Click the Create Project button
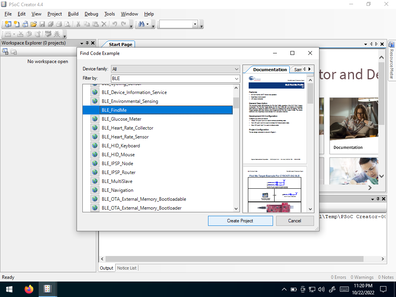This screenshot has width=396, height=297. tap(240, 221)
